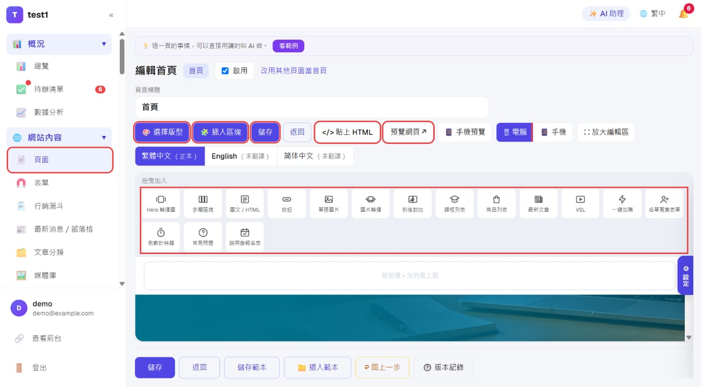Image resolution: width=701 pixels, height=387 pixels.
Task: Collapse sidebar with double chevron icon
Action: click(111, 15)
